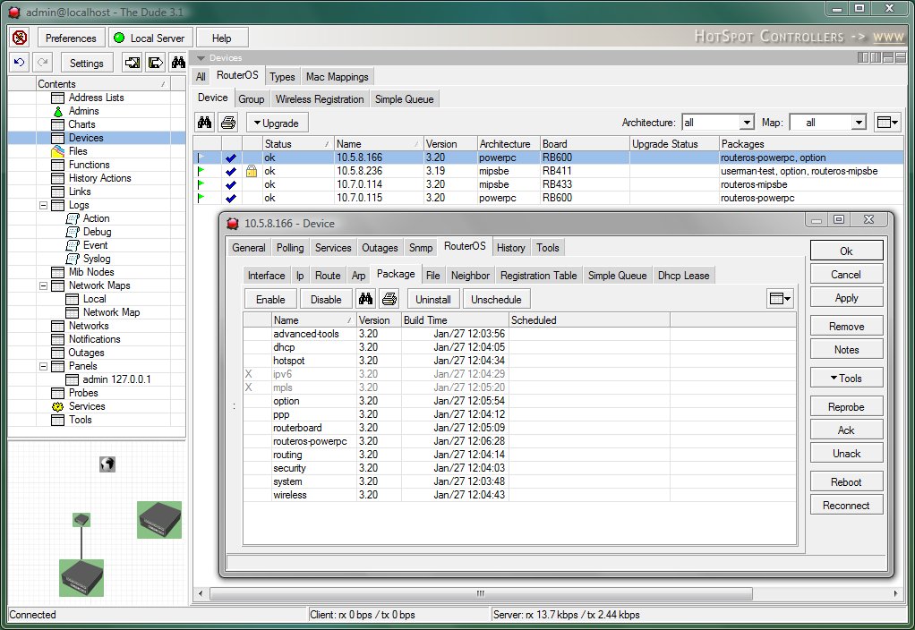915x630 pixels.
Task: Click the pane layout icons at top right
Action: [882, 58]
